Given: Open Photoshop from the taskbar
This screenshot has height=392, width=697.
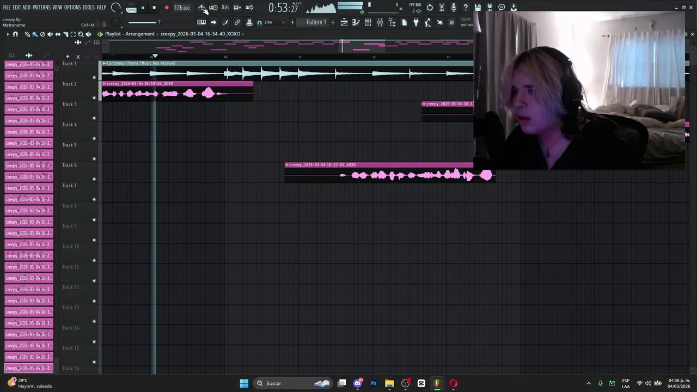Looking at the screenshot, I should point(374,383).
